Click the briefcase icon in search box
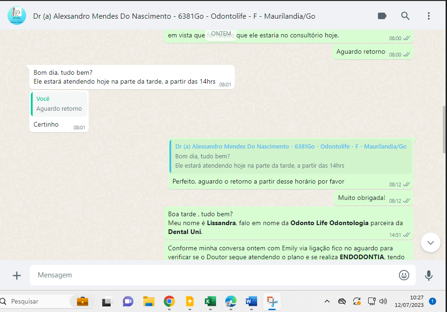This screenshot has width=447, height=312. 83,301
